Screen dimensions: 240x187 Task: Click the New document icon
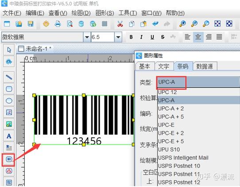[x=7, y=24]
